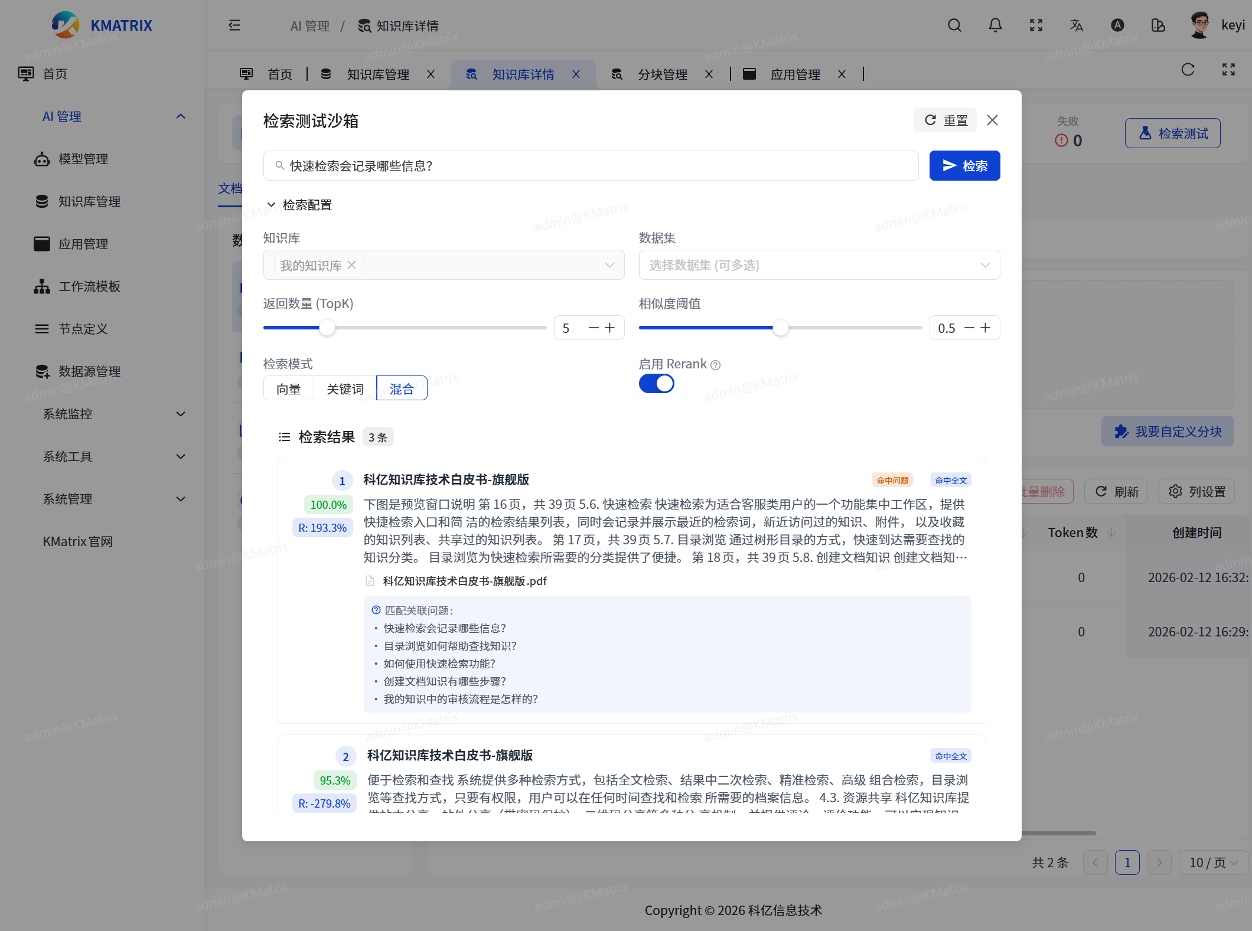Click the Rerank help question icon

[715, 365]
